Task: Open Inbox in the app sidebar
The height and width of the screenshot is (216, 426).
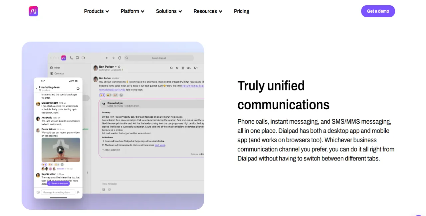Action: 55,67
